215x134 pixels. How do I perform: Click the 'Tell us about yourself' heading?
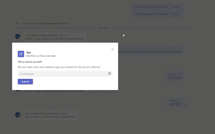tap(30, 62)
